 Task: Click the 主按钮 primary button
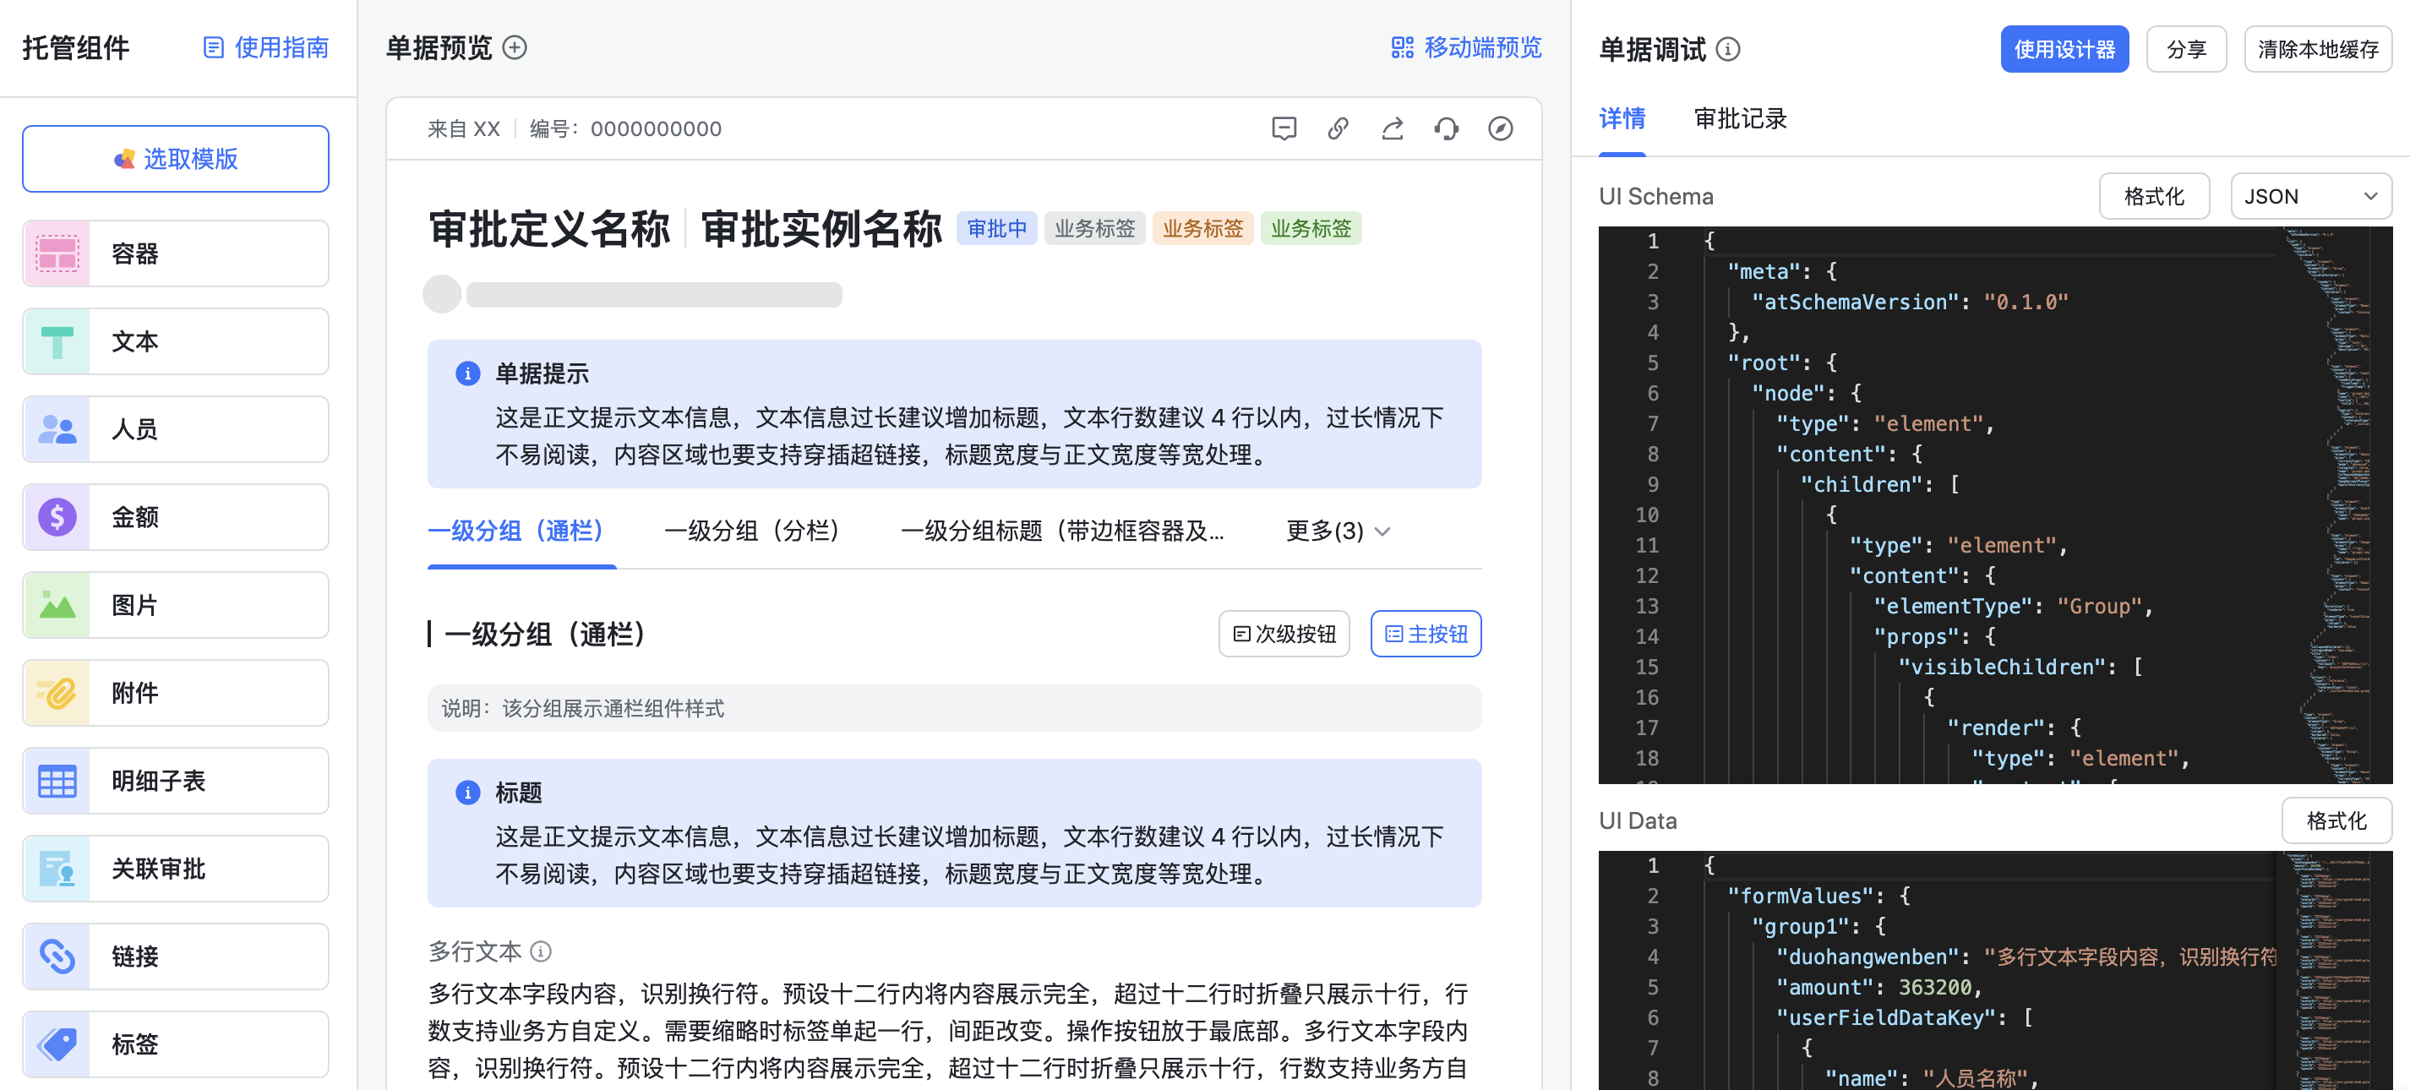pos(1426,635)
